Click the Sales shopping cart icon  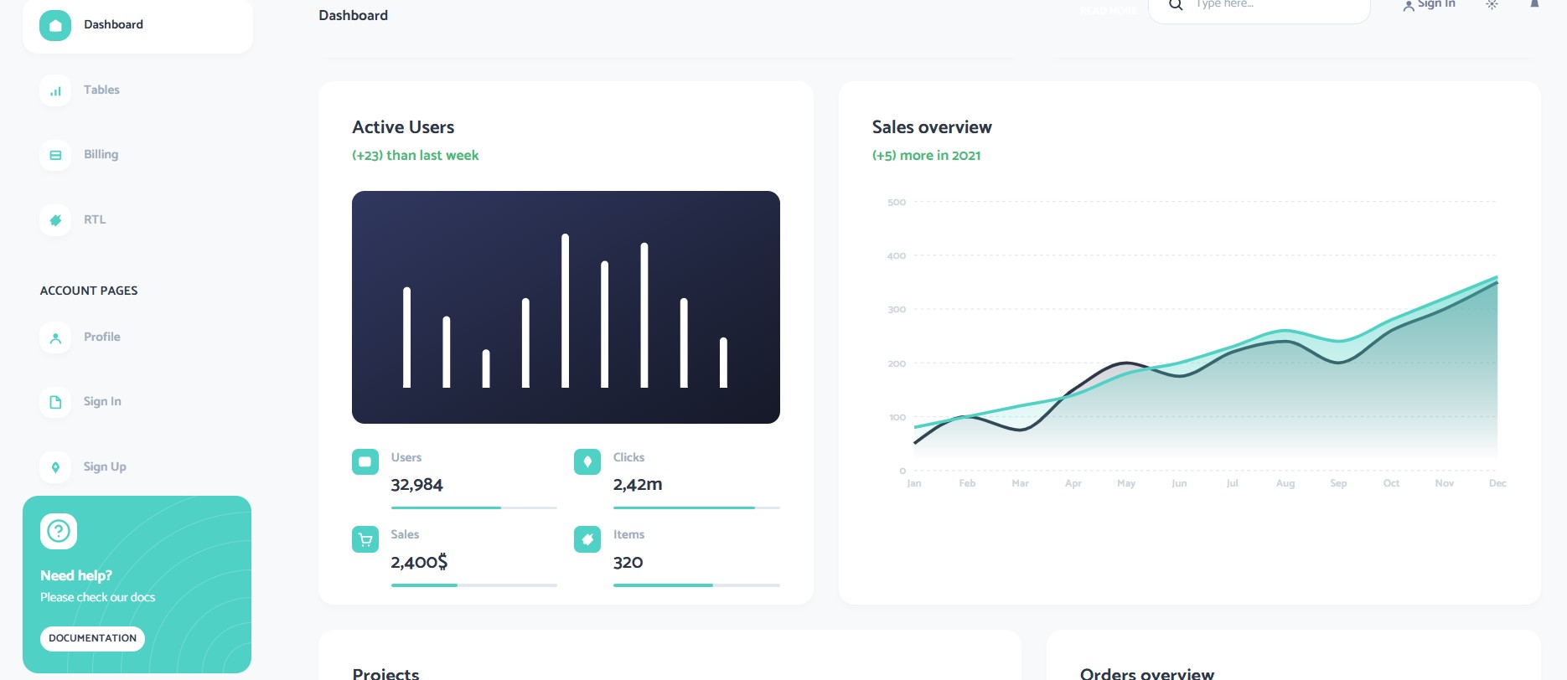tap(365, 539)
